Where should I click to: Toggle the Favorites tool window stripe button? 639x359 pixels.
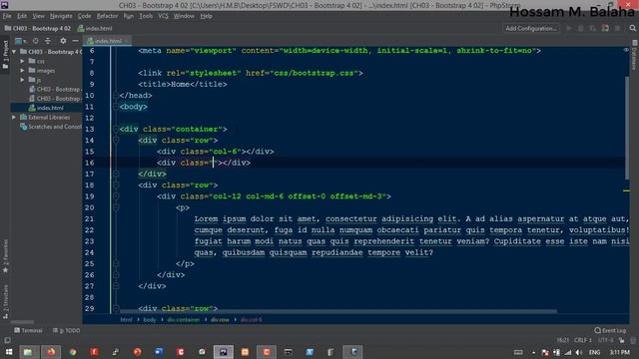5,256
